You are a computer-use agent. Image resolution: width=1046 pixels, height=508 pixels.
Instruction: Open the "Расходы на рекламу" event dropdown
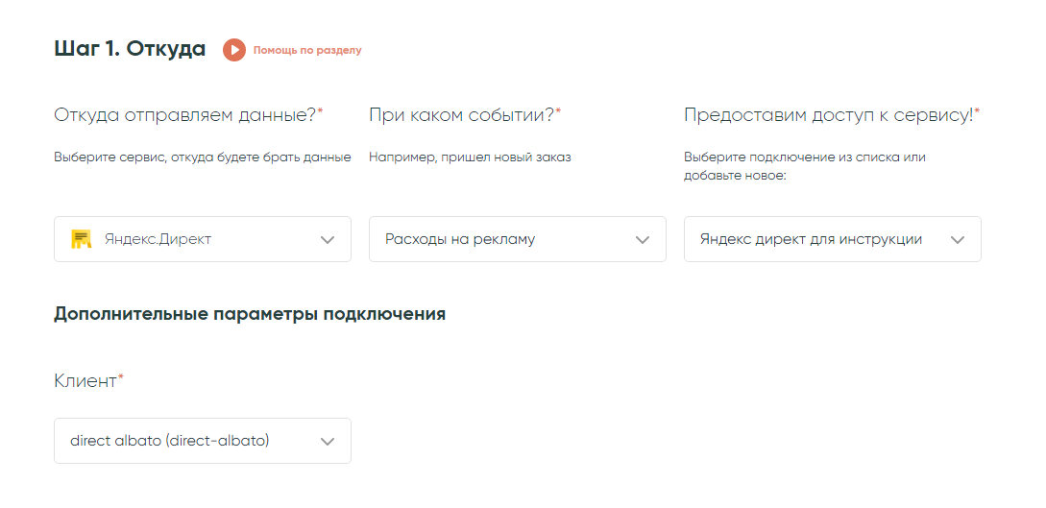click(x=499, y=239)
